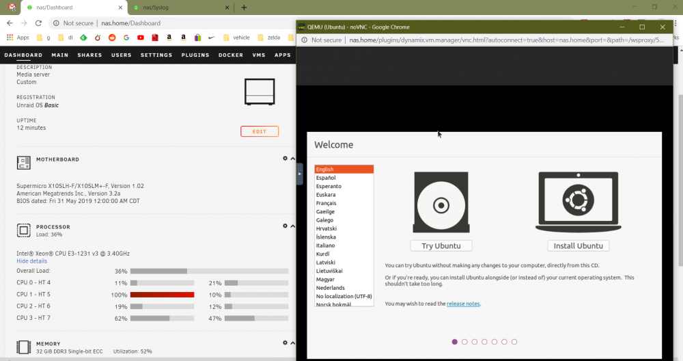Image resolution: width=683 pixels, height=361 pixels.
Task: Open the "g" bookmarks folder
Action: (x=44, y=38)
